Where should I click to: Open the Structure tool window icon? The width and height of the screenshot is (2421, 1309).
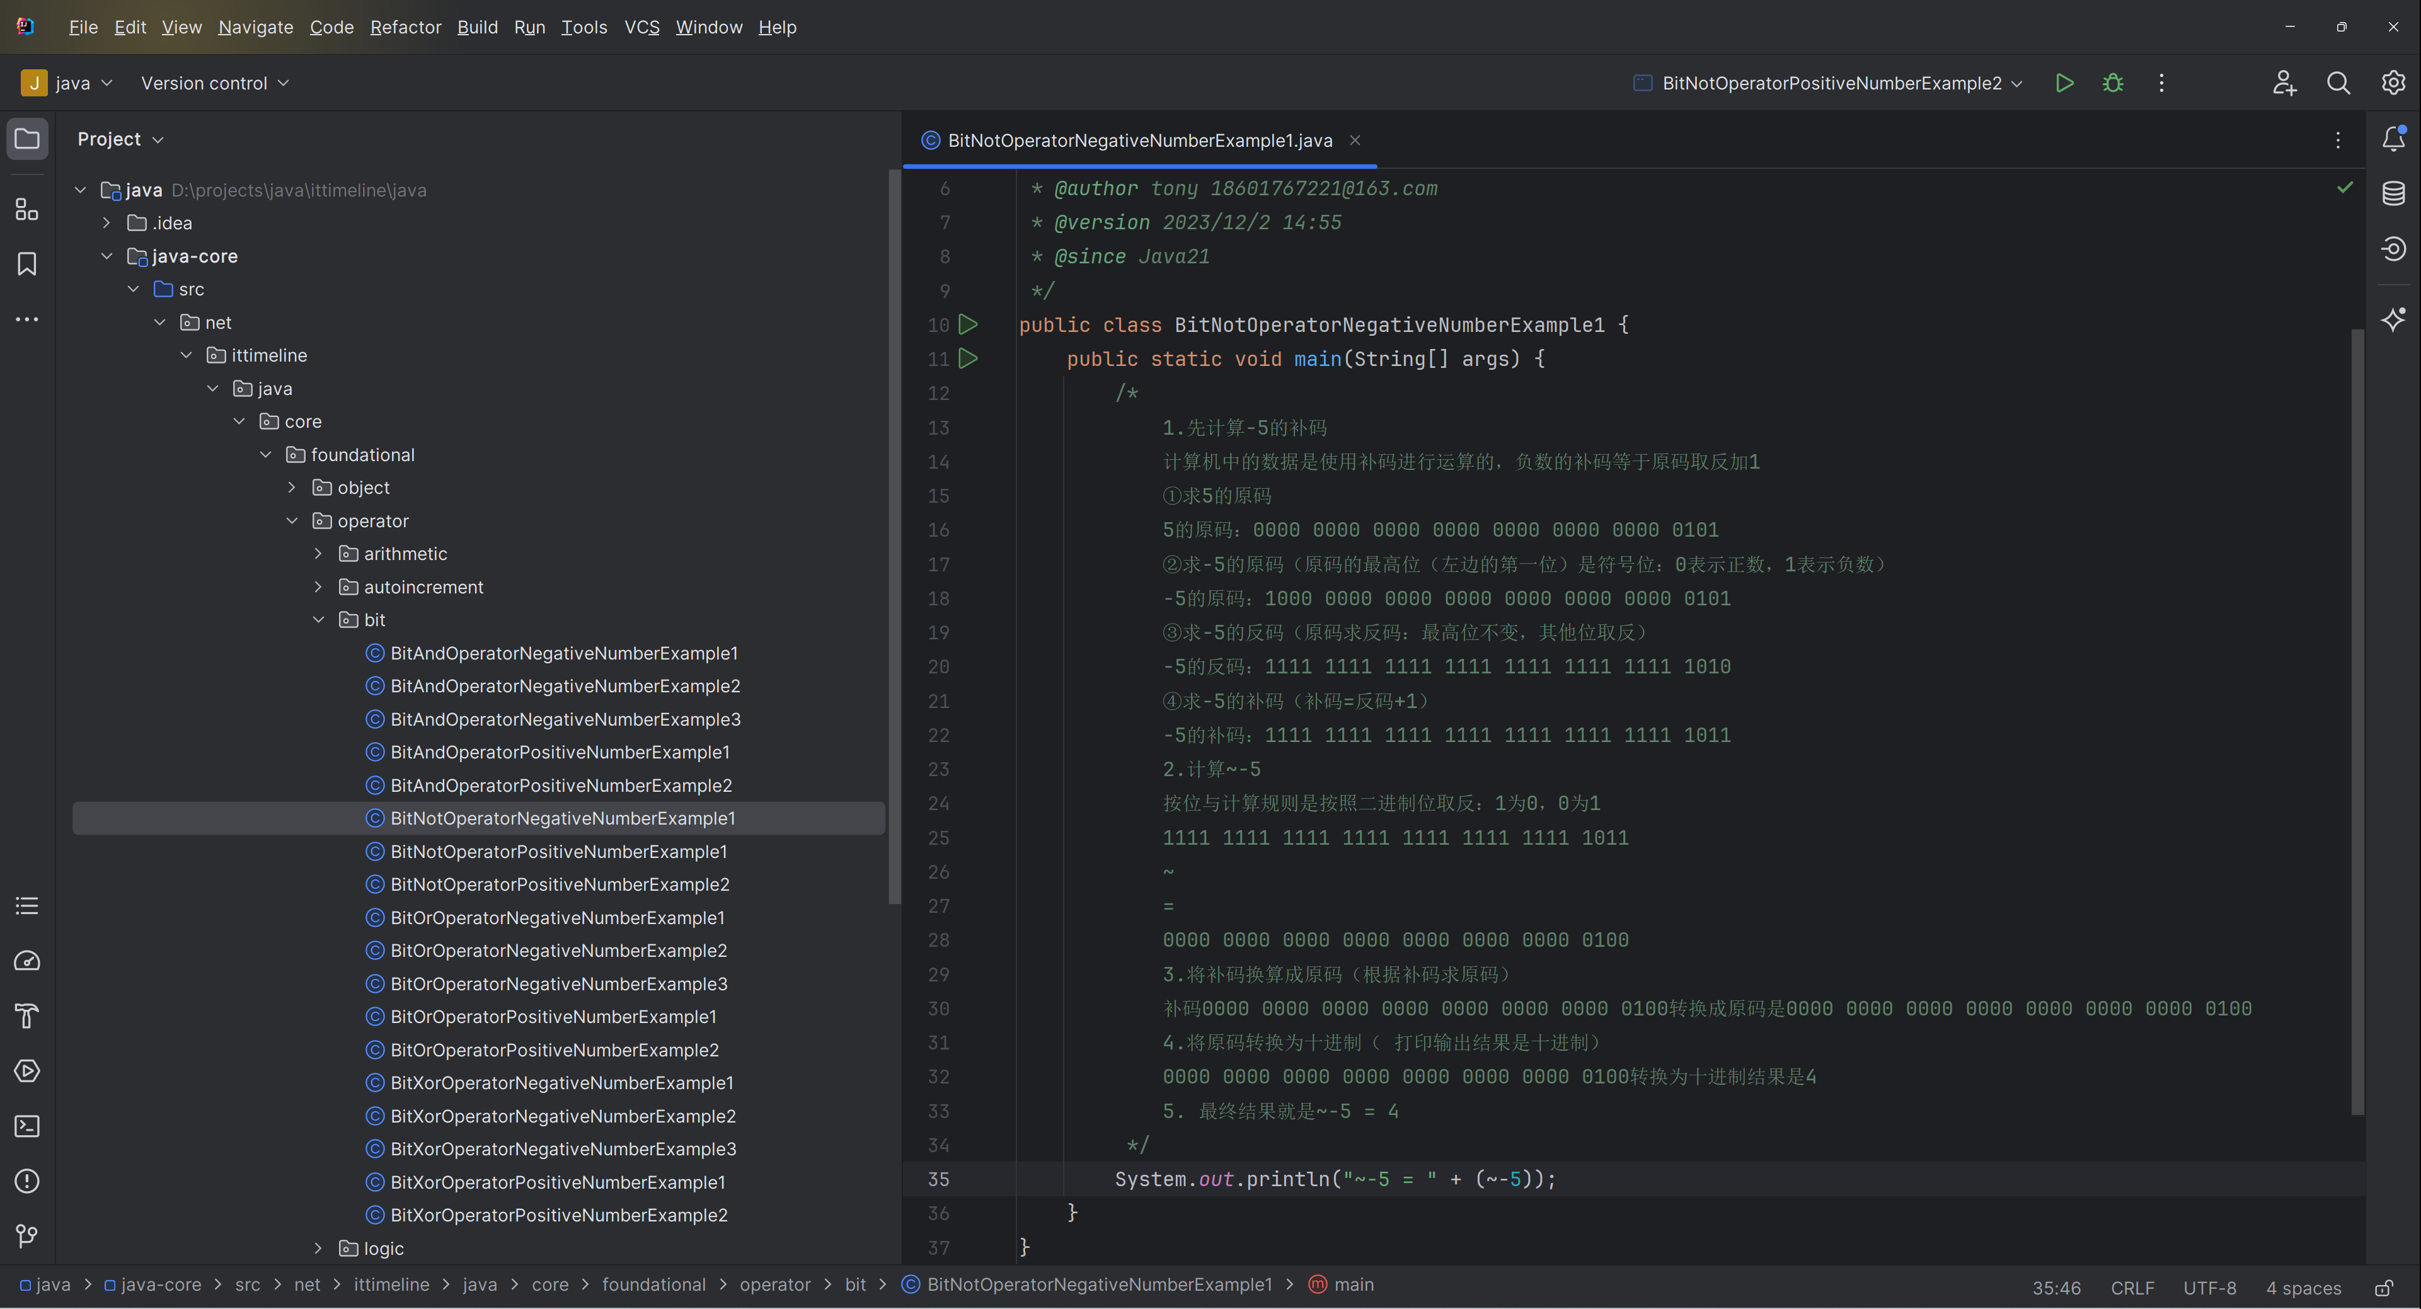click(27, 209)
